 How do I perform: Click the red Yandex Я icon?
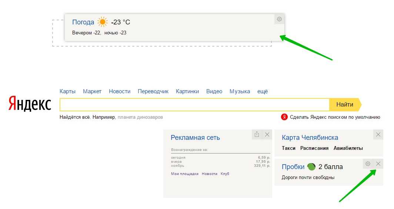click(x=284, y=117)
